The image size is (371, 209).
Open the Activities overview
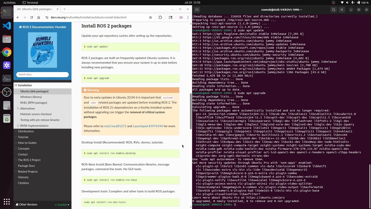[10, 3]
